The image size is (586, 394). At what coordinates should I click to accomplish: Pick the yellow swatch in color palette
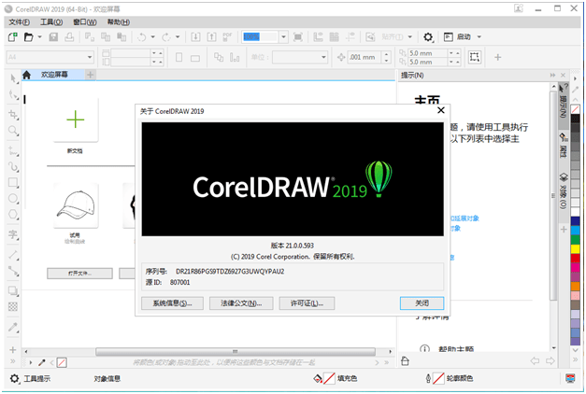(575, 248)
